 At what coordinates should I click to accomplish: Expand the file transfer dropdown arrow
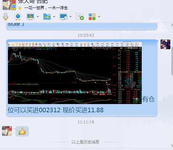[54, 17]
